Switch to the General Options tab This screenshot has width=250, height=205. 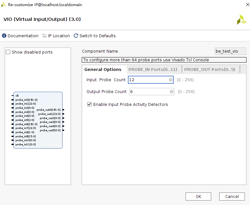click(x=103, y=70)
